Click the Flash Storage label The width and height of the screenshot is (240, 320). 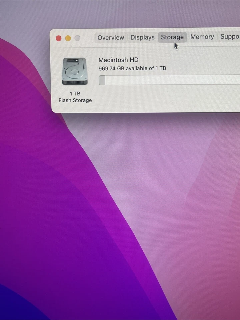tap(75, 100)
